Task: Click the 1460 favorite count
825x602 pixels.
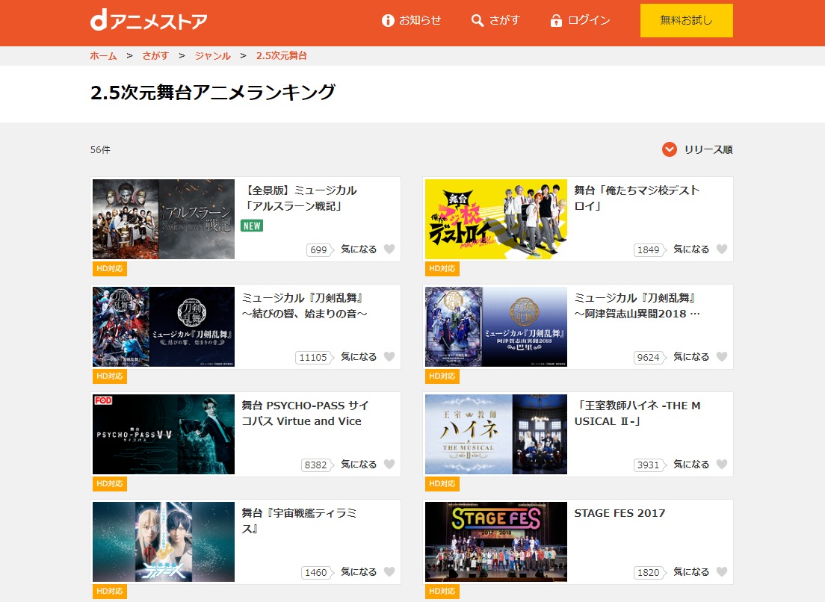Action: [x=317, y=573]
